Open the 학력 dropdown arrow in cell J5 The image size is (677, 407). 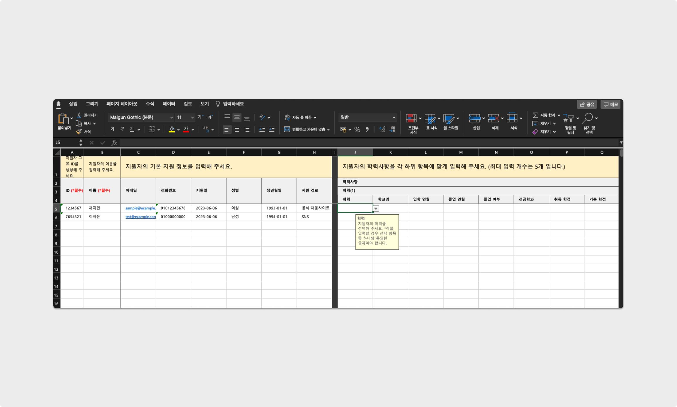[376, 208]
